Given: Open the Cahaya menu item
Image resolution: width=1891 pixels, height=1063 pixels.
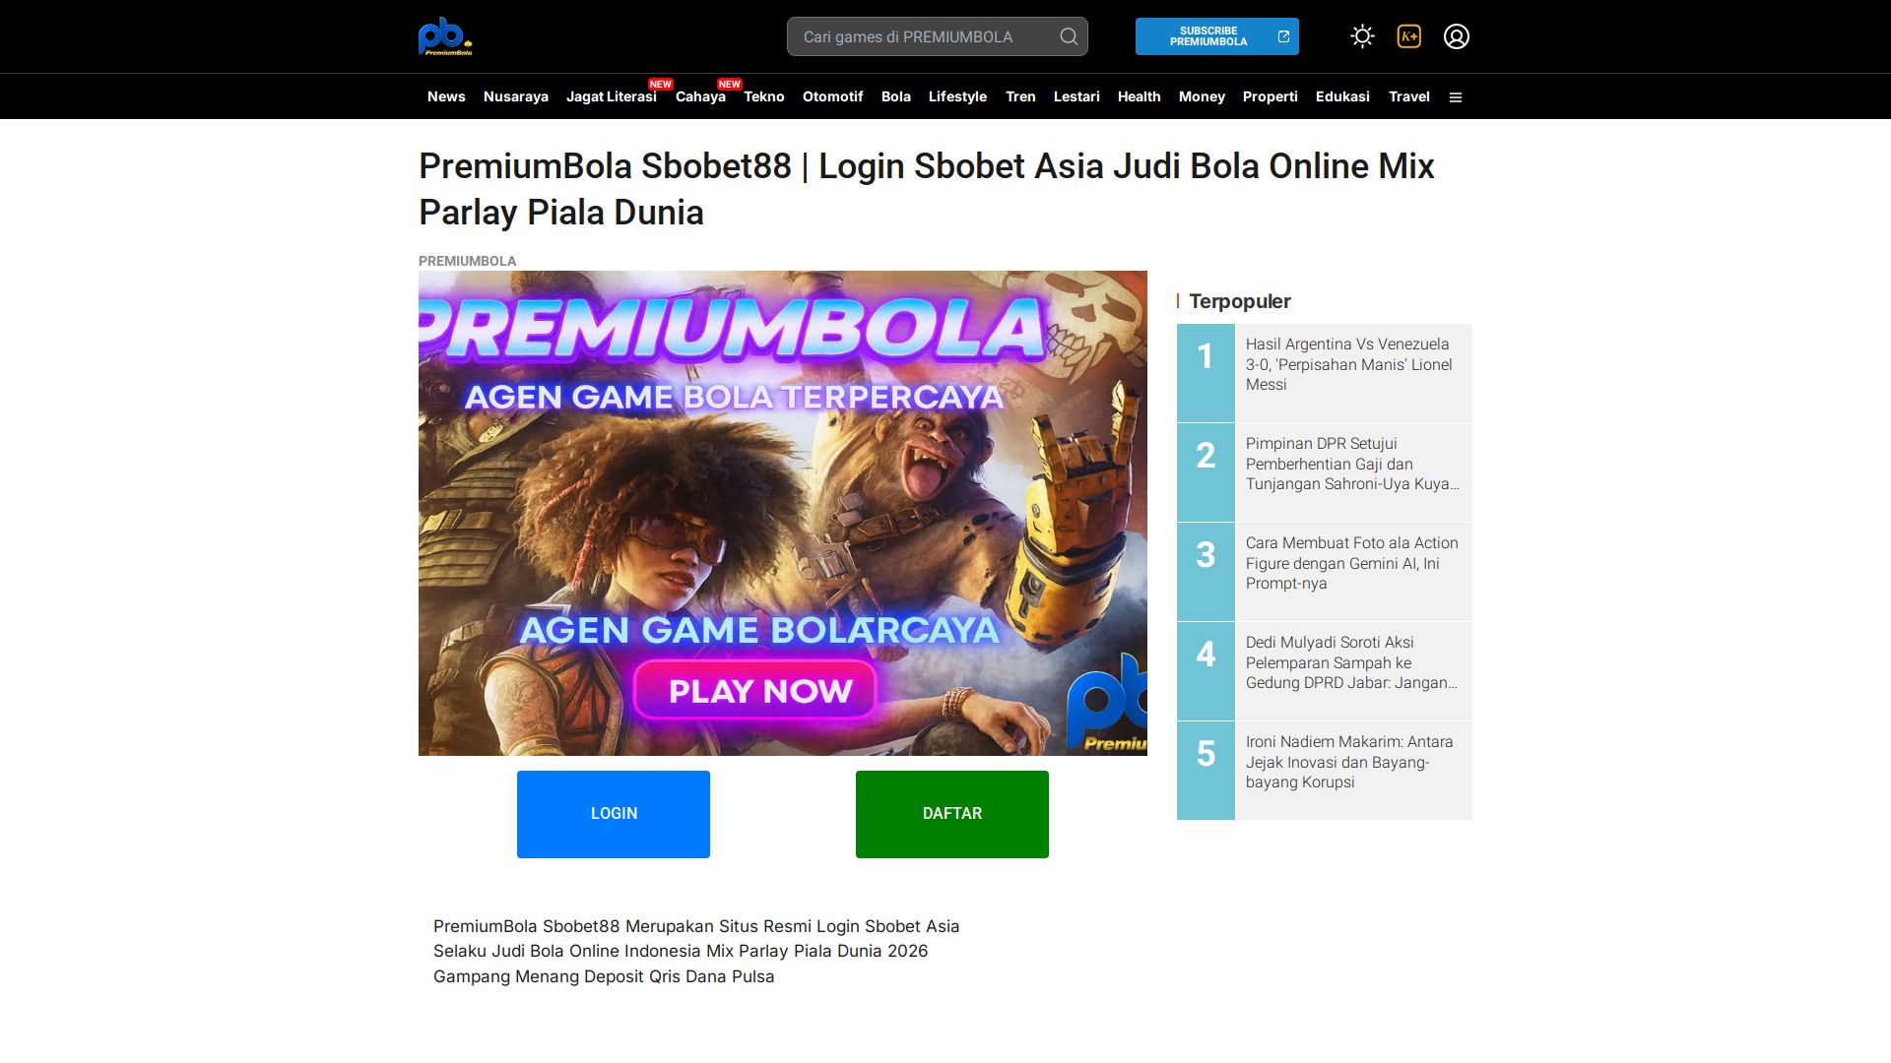Looking at the screenshot, I should pos(700,96).
